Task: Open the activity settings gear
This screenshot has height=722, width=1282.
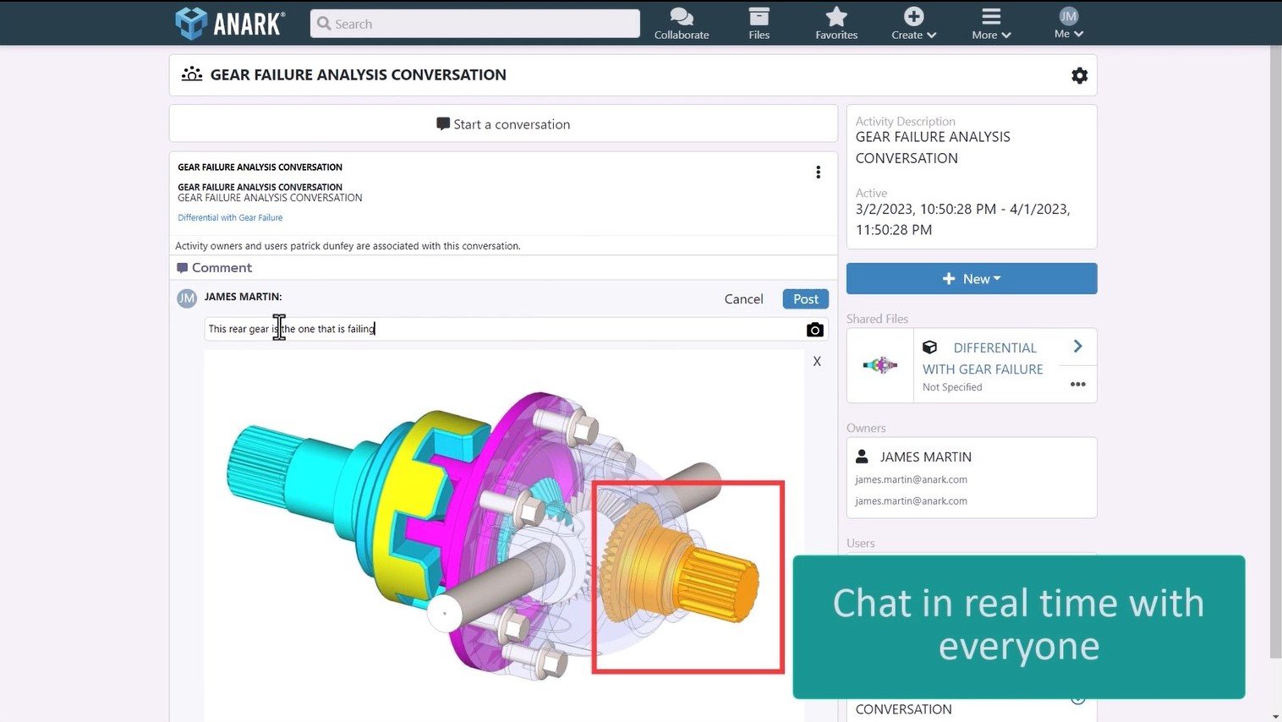Action: 1079,75
